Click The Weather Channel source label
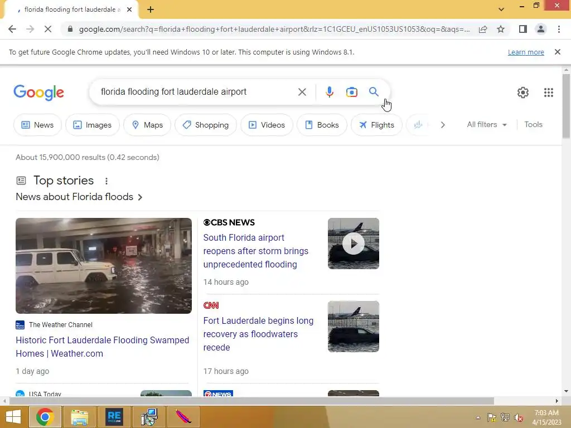571x428 pixels. point(60,325)
